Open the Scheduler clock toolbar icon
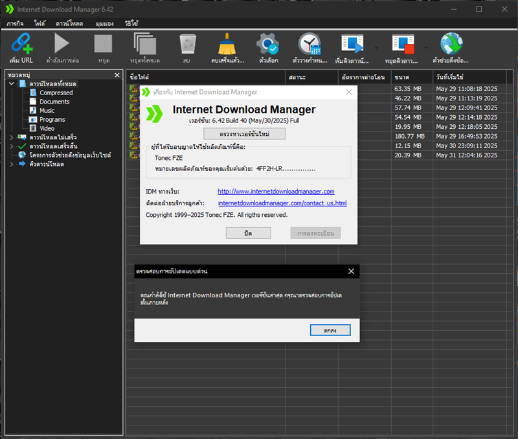The height and width of the screenshot is (439, 518). [310, 43]
